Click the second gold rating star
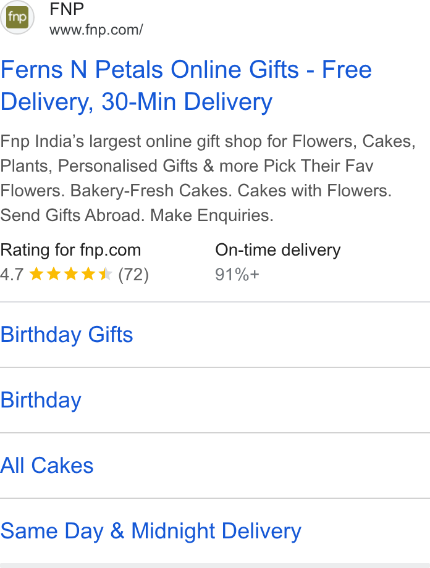Screen dimensions: 430x568 54,274
